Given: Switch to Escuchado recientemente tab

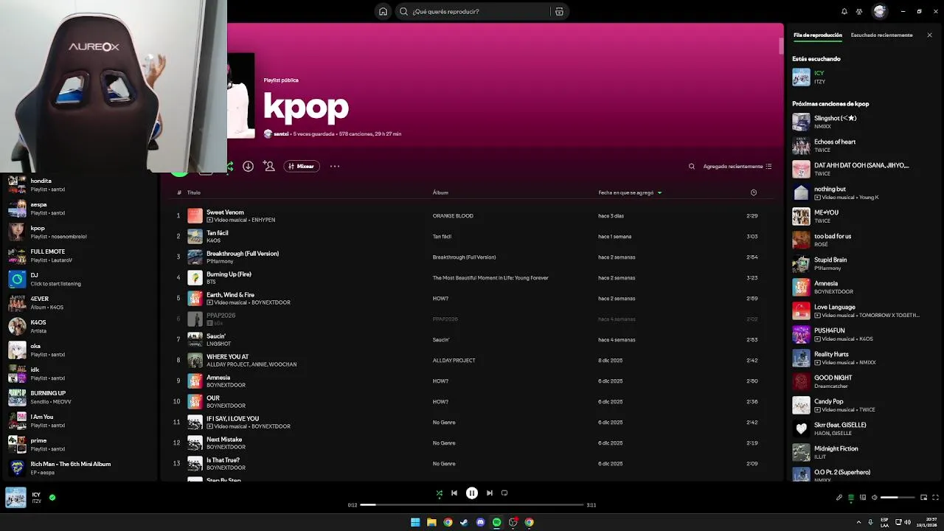Looking at the screenshot, I should (881, 35).
